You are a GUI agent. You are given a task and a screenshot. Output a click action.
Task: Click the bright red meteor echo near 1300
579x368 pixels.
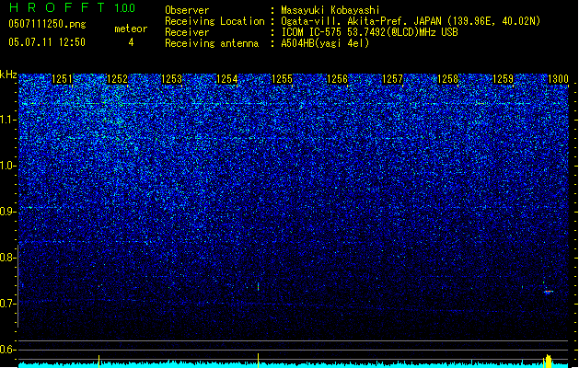click(549, 292)
